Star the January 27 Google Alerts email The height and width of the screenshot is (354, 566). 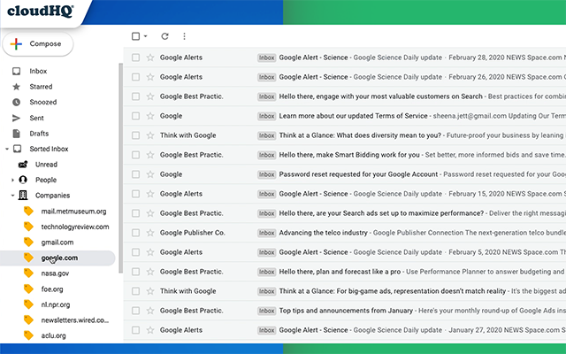[x=150, y=330]
